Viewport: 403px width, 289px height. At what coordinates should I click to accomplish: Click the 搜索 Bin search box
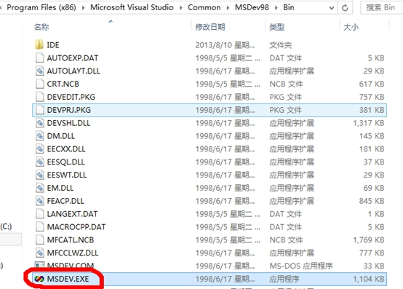[382, 8]
